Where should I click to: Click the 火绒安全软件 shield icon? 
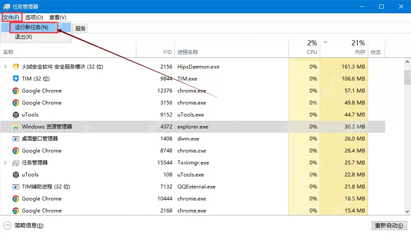point(16,67)
